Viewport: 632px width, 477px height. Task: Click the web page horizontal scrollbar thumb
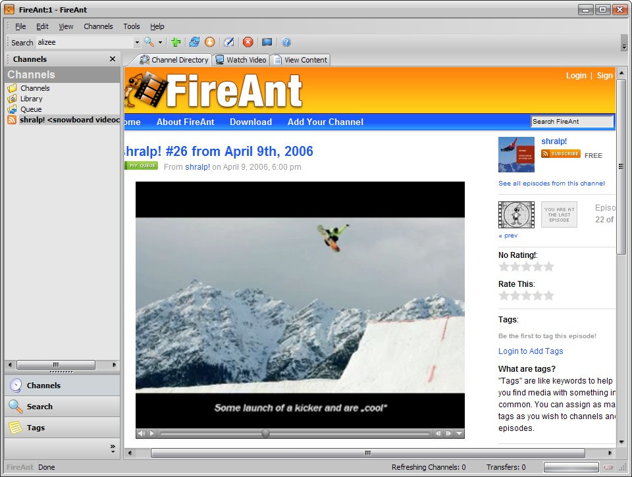click(x=367, y=453)
